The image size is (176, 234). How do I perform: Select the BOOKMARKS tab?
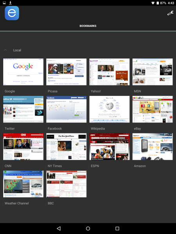pos(88,26)
